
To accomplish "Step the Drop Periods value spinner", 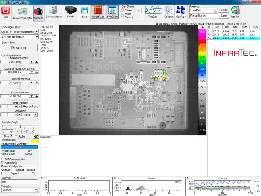I will [x=18, y=107].
